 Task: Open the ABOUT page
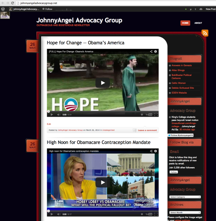coord(198,23)
